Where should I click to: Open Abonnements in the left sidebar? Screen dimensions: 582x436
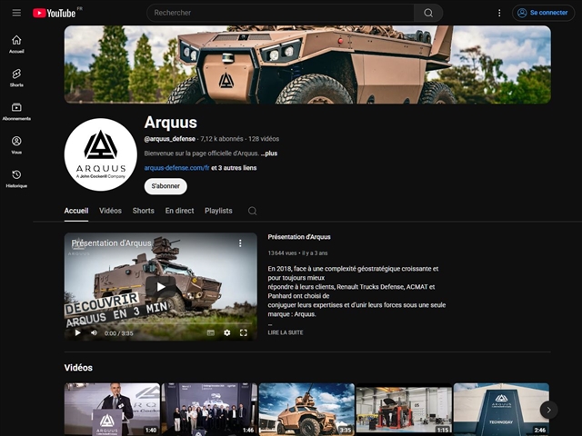point(16,112)
